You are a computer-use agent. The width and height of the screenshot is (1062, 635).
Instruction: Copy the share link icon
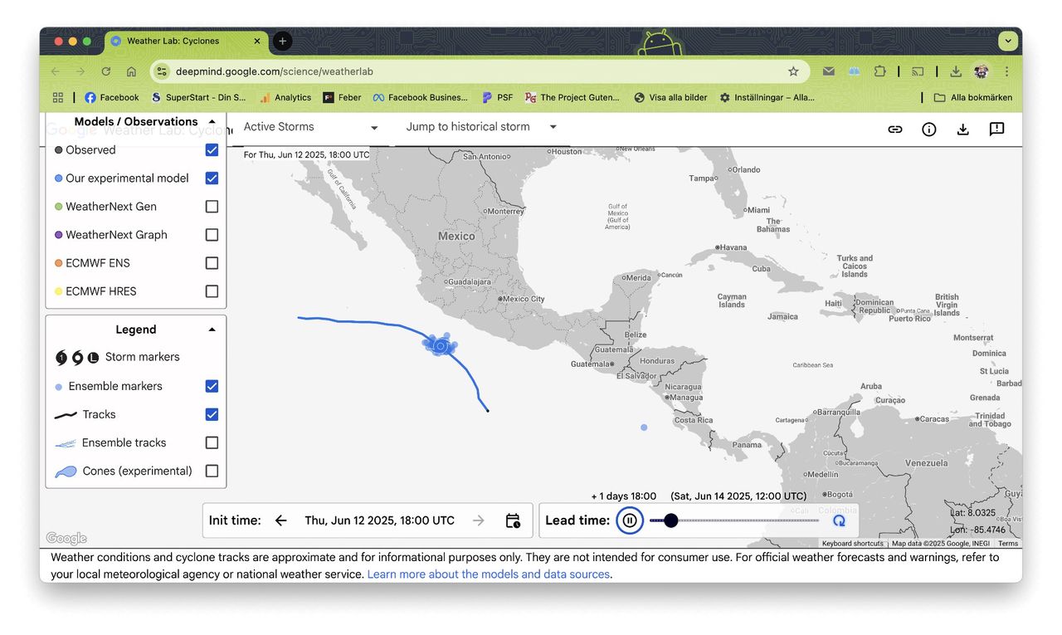[894, 129]
